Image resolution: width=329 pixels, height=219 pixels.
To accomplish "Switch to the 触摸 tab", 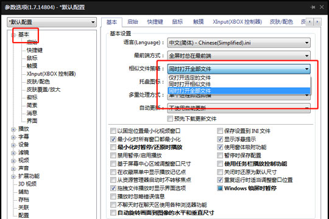I will point(198,22).
